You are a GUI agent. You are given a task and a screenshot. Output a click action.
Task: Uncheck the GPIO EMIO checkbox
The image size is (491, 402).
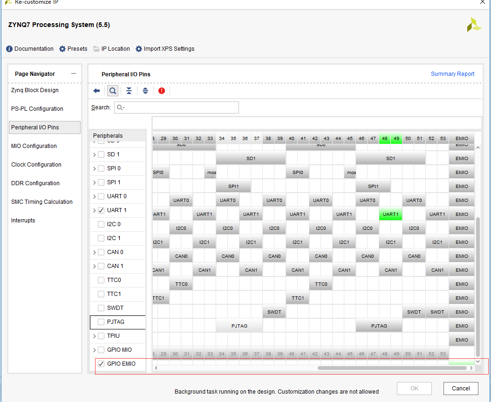pos(101,364)
